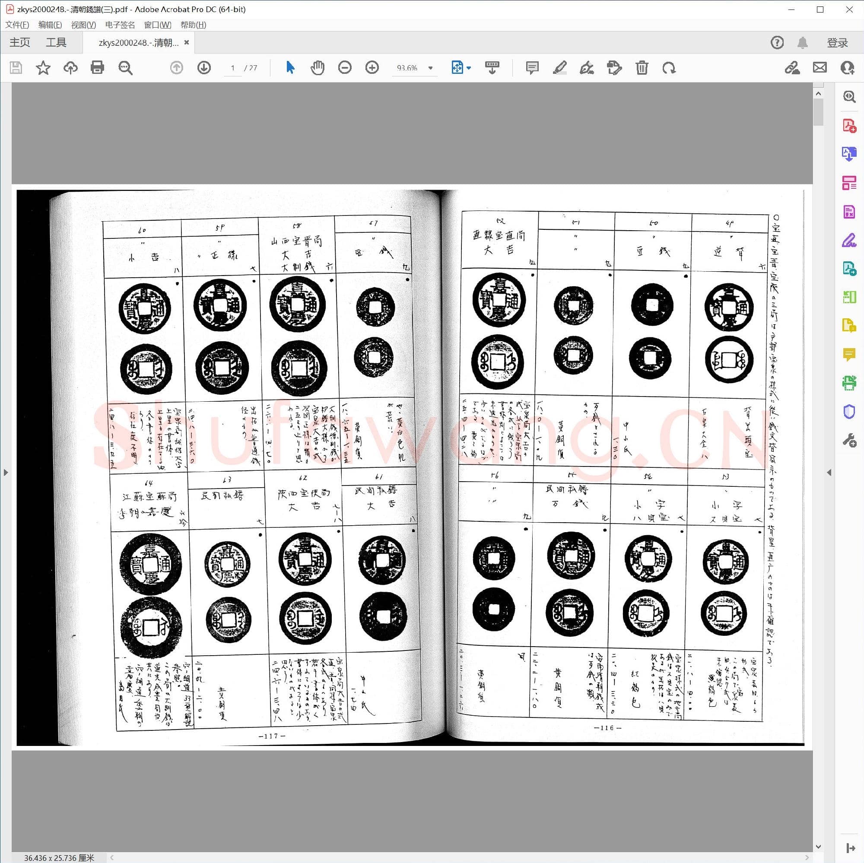
Task: Go to next page arrow
Action: (x=204, y=67)
